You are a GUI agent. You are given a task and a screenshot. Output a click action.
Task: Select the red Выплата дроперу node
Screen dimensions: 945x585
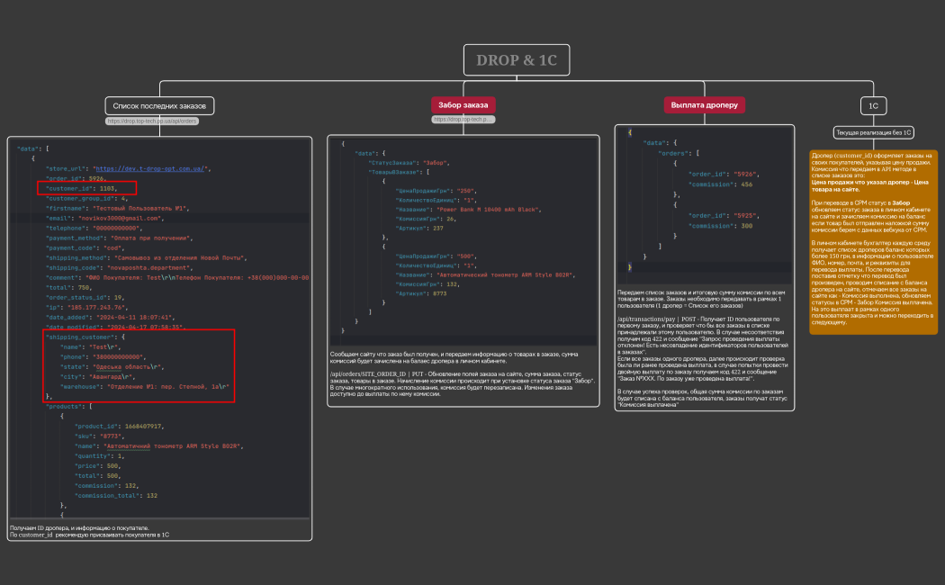[705, 105]
